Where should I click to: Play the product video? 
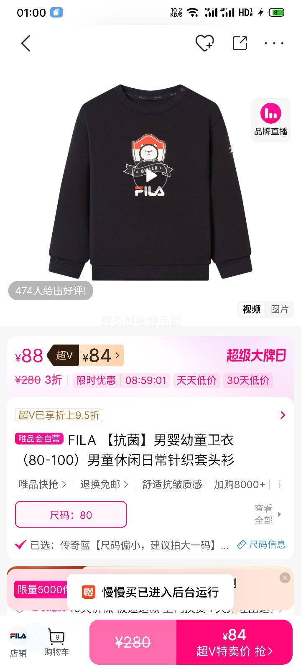(x=151, y=176)
